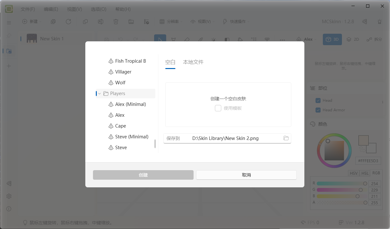390x229 pixels.
Task: Open the 帮助(H) menu
Action: click(123, 9)
